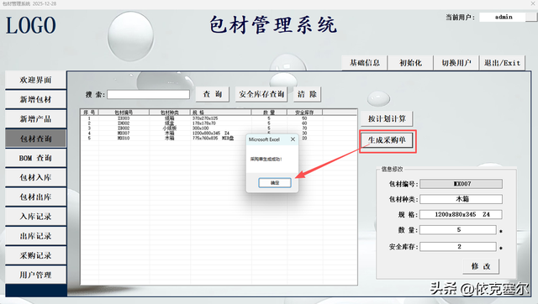
Task: Click the 序号 column header
Action: click(x=90, y=112)
